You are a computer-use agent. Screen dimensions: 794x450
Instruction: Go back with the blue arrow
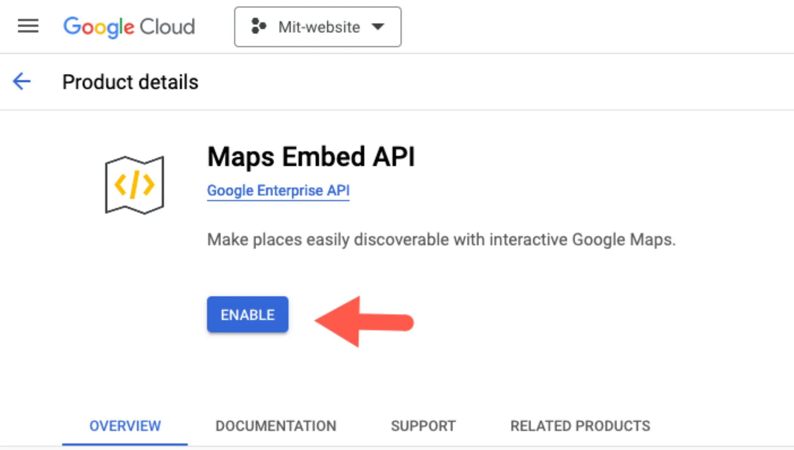tap(22, 81)
